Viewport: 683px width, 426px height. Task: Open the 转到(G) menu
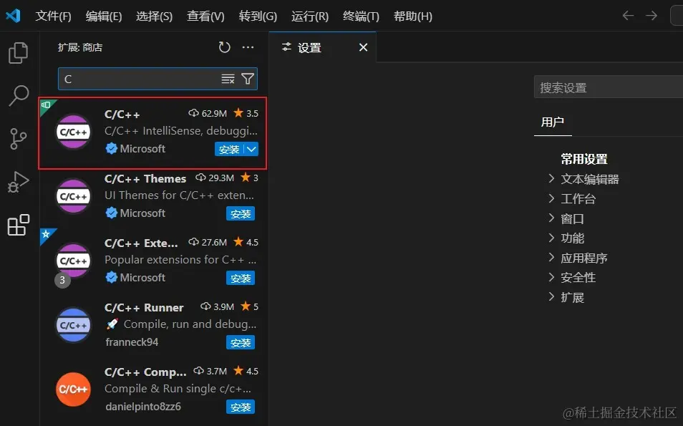tap(258, 16)
